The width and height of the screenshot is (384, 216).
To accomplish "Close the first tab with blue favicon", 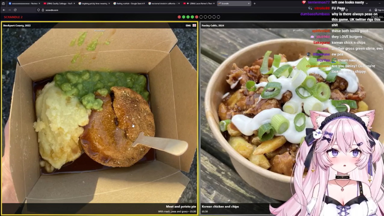I will [39, 4].
